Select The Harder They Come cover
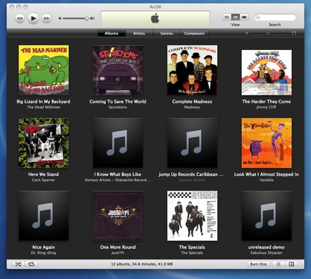This screenshot has width=311, height=279. coord(266,72)
